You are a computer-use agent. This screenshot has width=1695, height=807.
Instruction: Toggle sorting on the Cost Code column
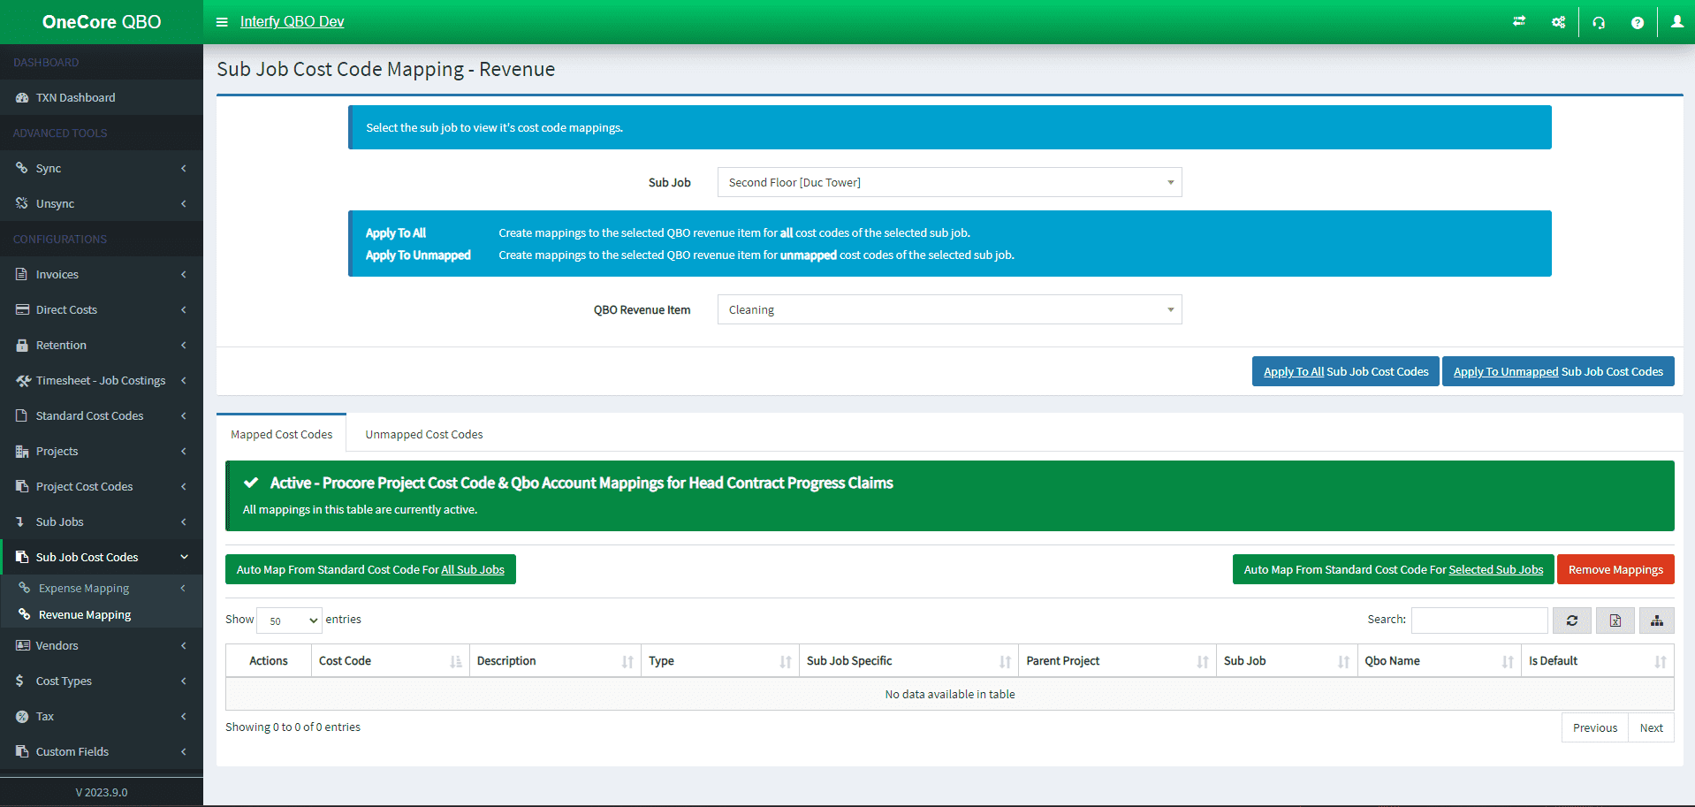coord(455,660)
